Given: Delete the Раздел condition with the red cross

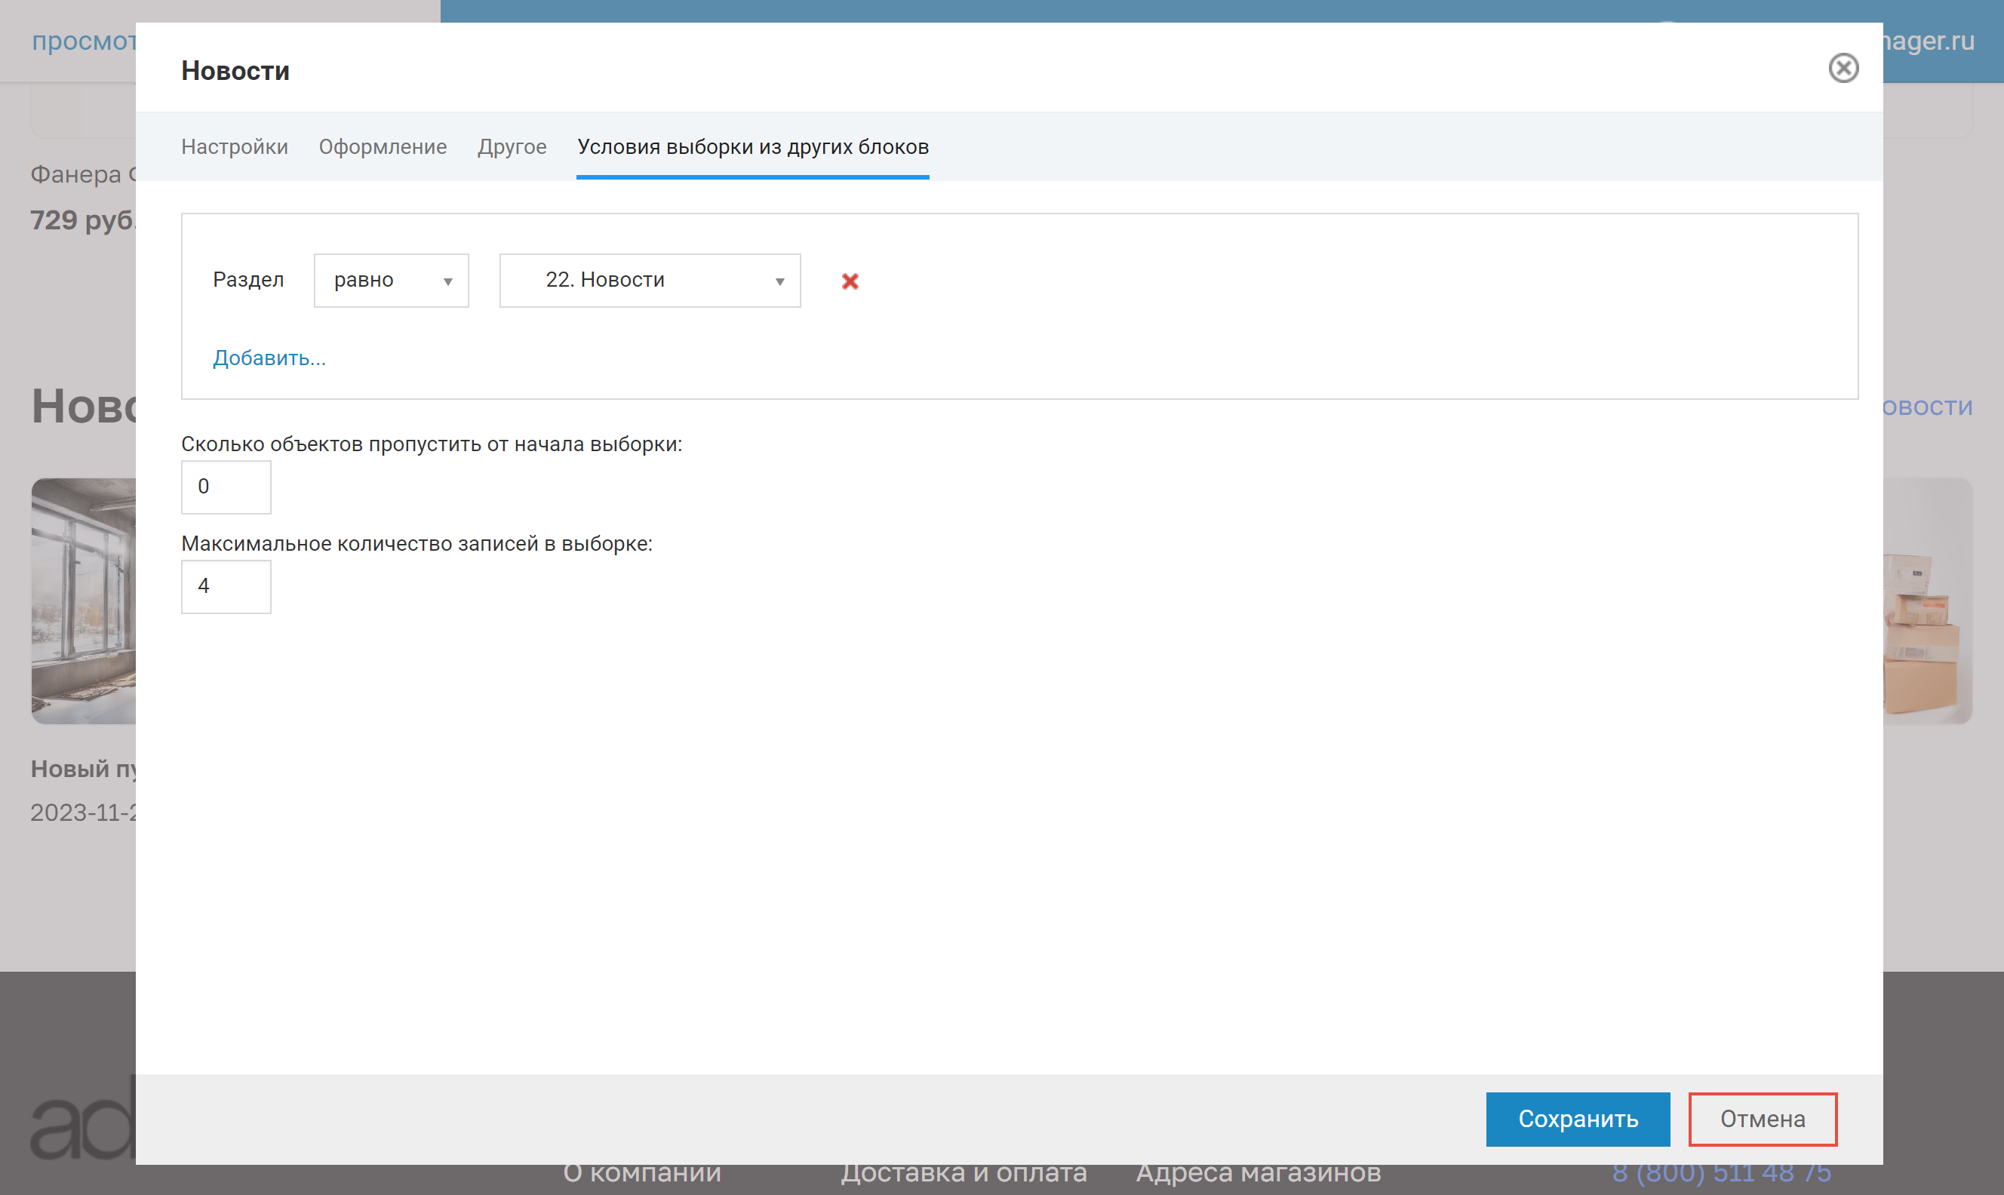Looking at the screenshot, I should [850, 281].
